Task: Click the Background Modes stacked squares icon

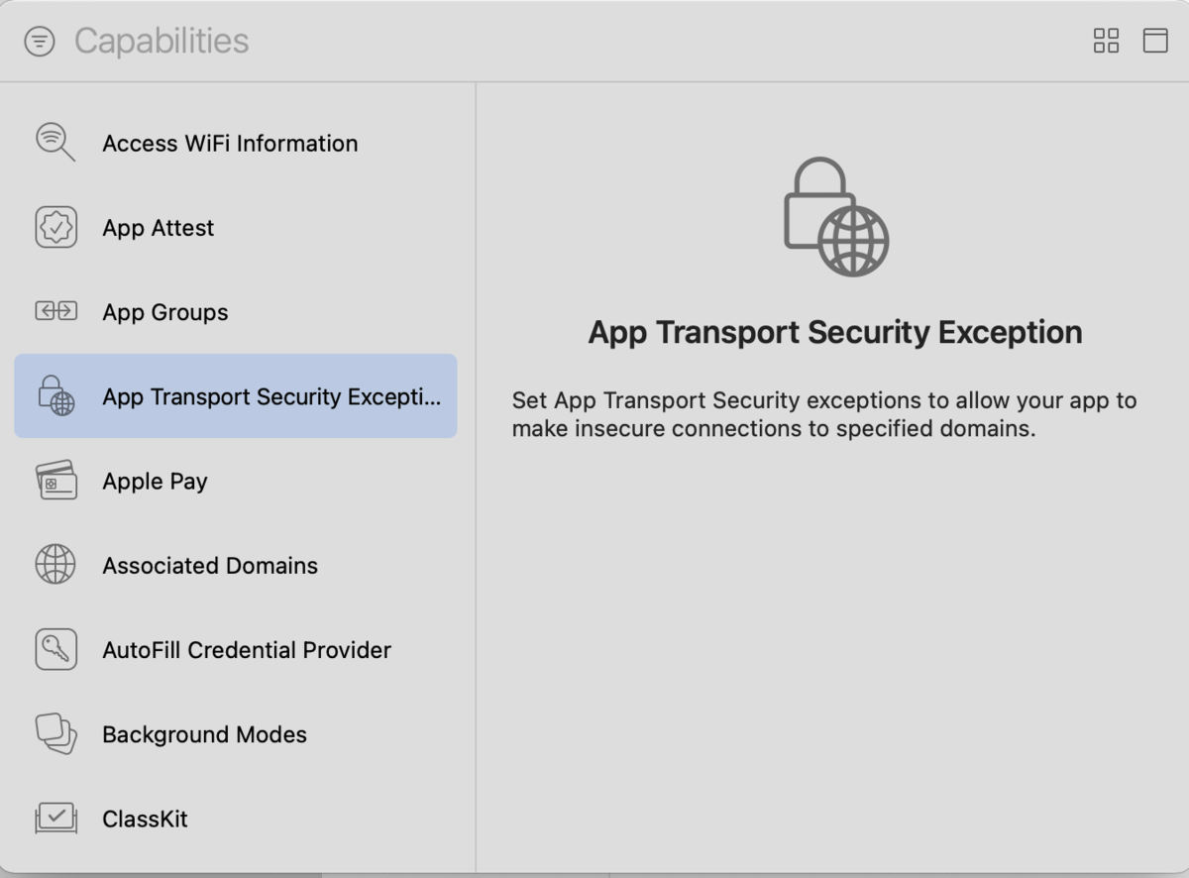Action: click(55, 734)
